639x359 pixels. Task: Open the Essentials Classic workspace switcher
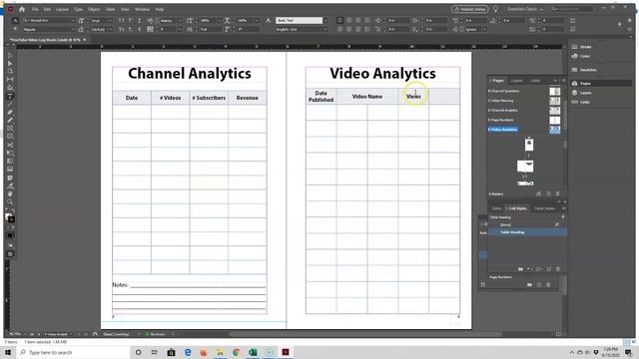tap(525, 9)
